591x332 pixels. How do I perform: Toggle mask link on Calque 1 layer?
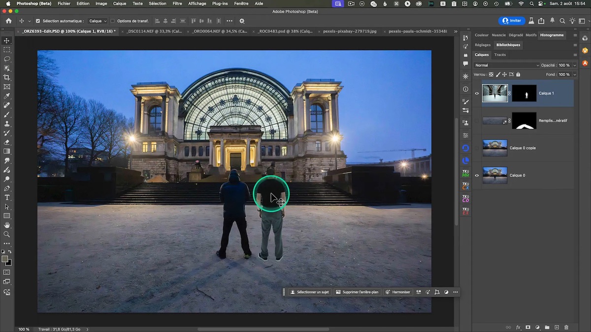click(510, 93)
